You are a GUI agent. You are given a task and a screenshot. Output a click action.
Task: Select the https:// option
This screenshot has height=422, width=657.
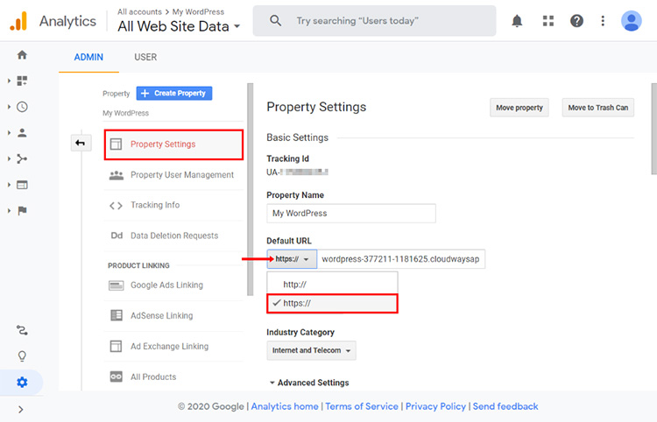[x=333, y=304]
